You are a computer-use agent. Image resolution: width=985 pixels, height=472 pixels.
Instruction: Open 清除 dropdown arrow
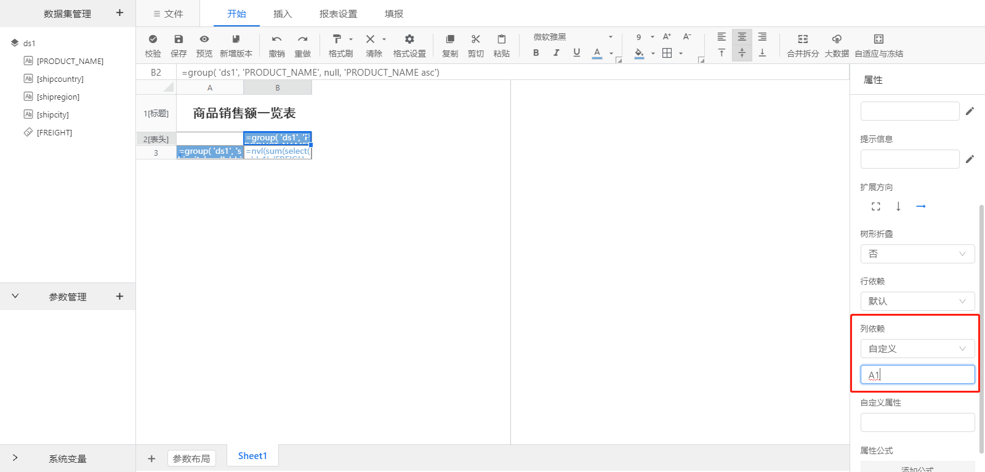point(384,39)
